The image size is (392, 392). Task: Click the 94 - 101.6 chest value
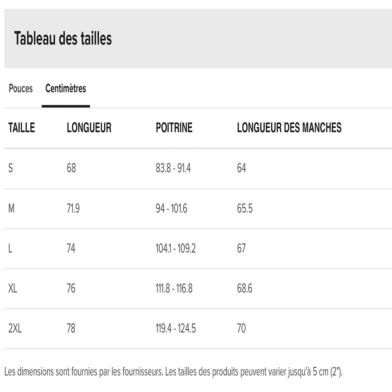[x=171, y=208]
